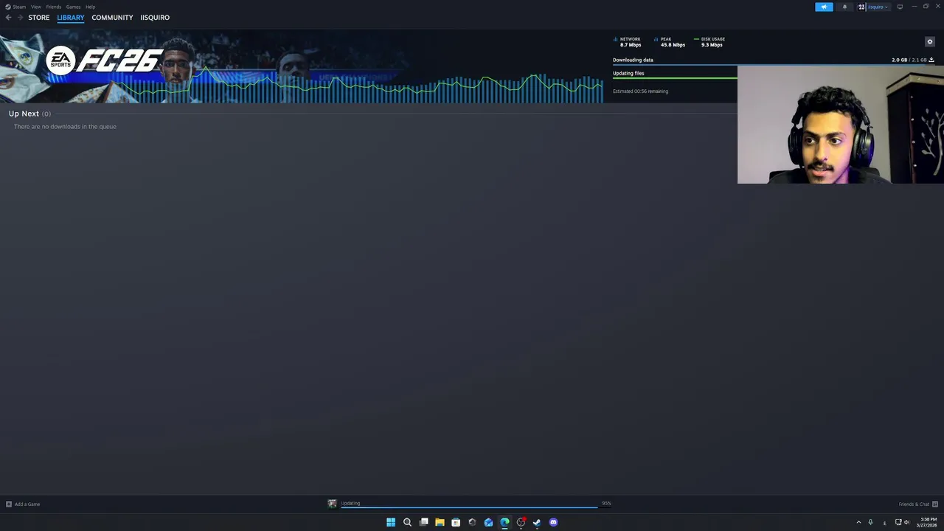Viewport: 944px width, 531px height.
Task: Open the Windows Start menu
Action: [x=391, y=522]
